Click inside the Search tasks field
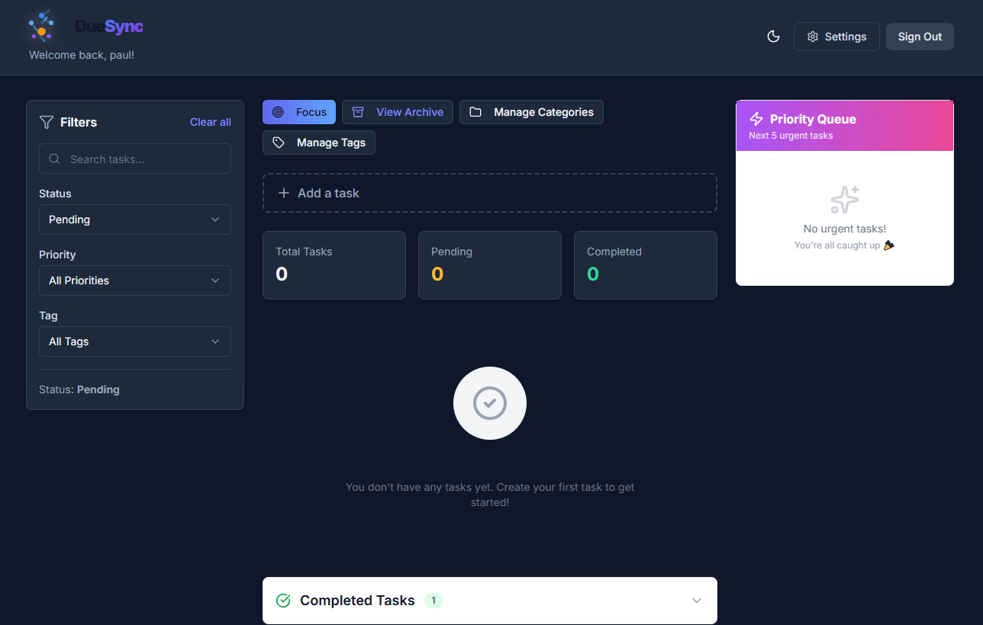Screen dimensions: 983x625 pos(134,159)
